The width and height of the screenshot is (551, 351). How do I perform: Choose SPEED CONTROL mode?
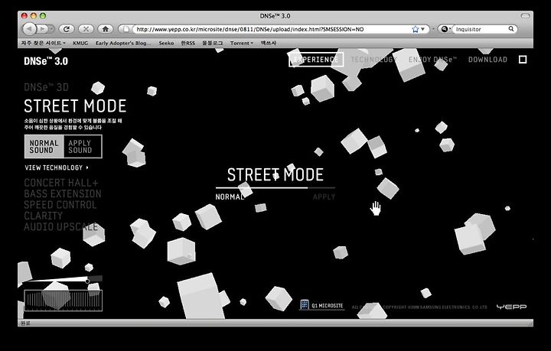tap(60, 205)
